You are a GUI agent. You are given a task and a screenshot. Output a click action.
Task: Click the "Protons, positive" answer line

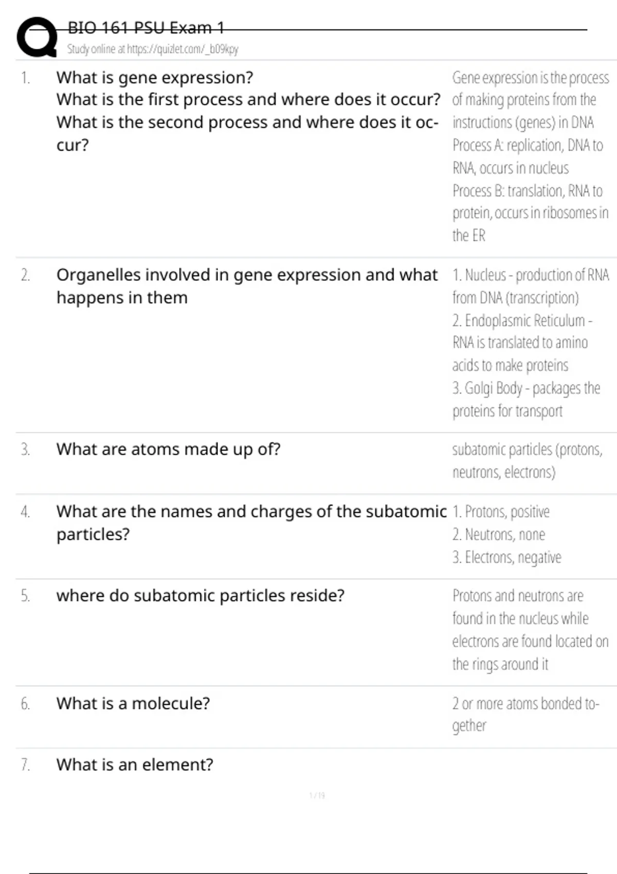click(501, 512)
